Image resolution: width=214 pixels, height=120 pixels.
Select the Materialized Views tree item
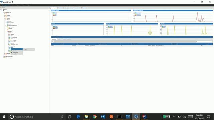pos(14,45)
